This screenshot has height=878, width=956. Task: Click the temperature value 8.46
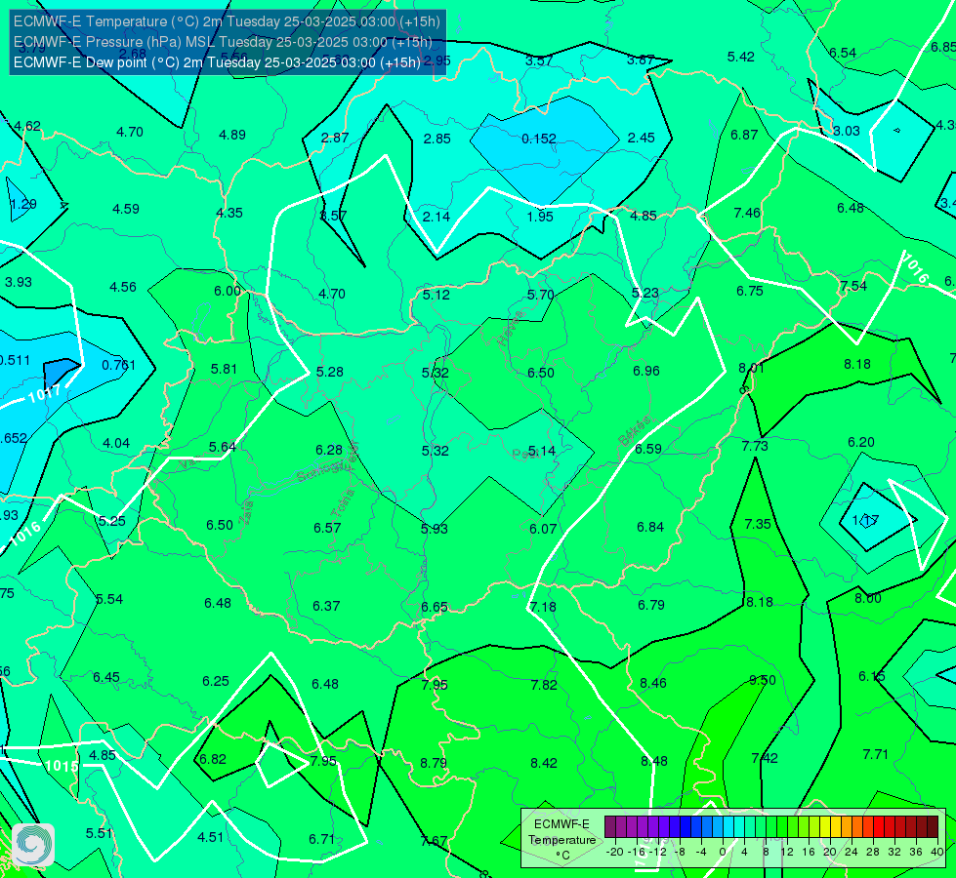pyautogui.click(x=653, y=683)
